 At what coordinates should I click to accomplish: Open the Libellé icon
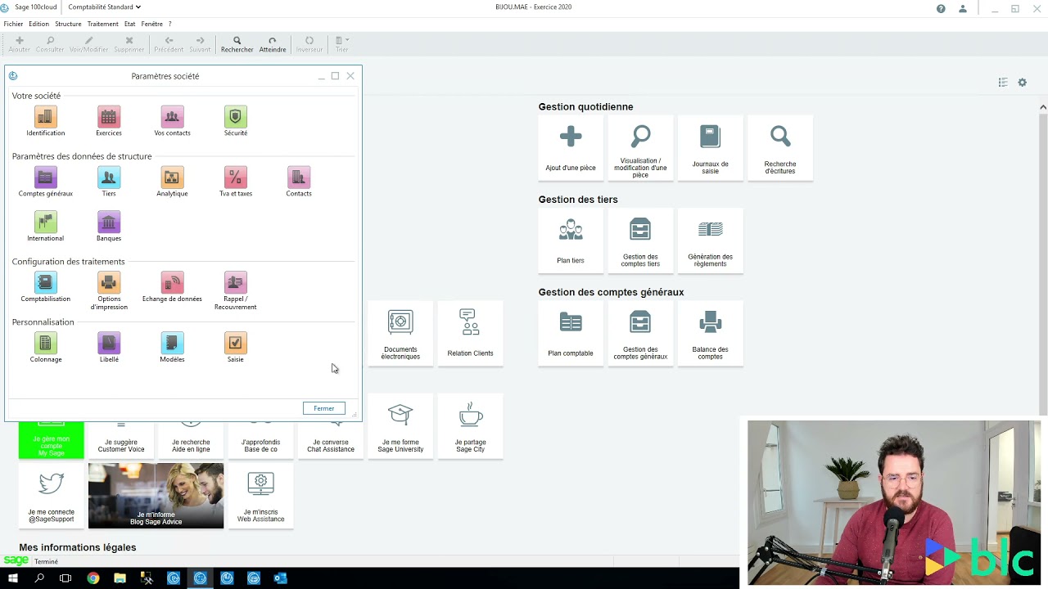[x=109, y=344]
